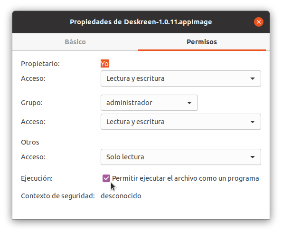This screenshot has width=282, height=233.
Task: Click the desconocido security context value
Action: pyautogui.click(x=121, y=196)
